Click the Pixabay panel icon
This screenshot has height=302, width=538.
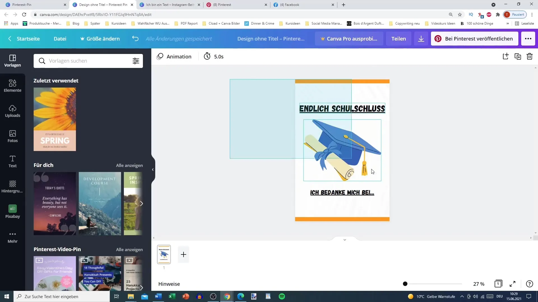pyautogui.click(x=12, y=211)
